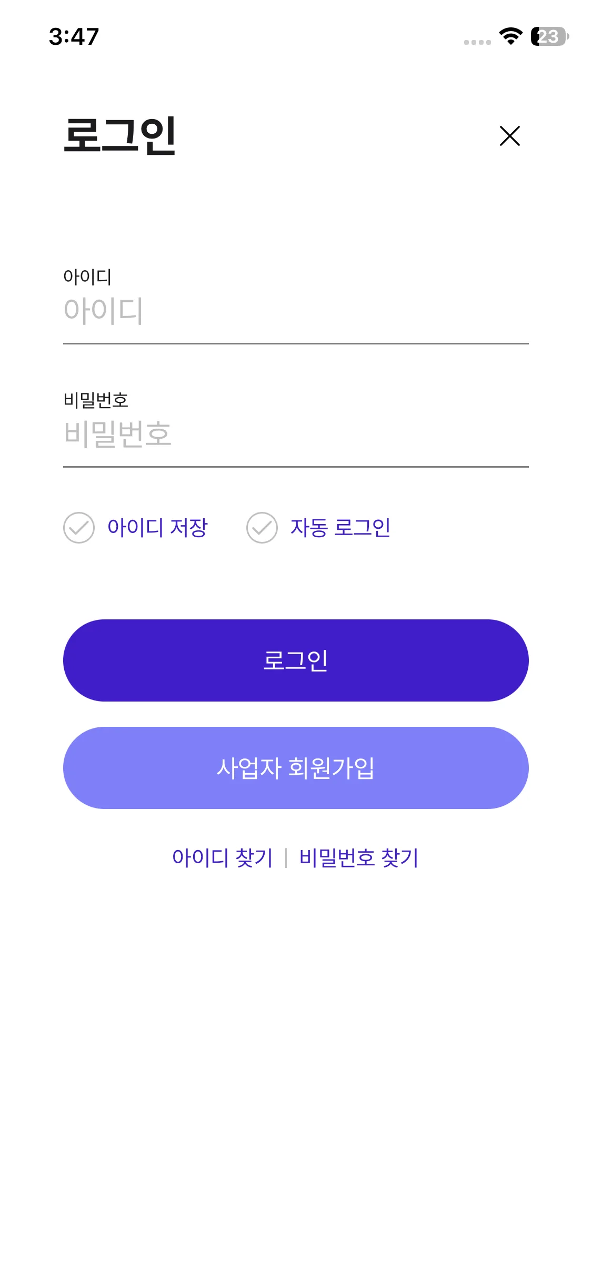Focus the 아이디 input field
Viewport: 592px width, 1283px height.
[x=295, y=311]
